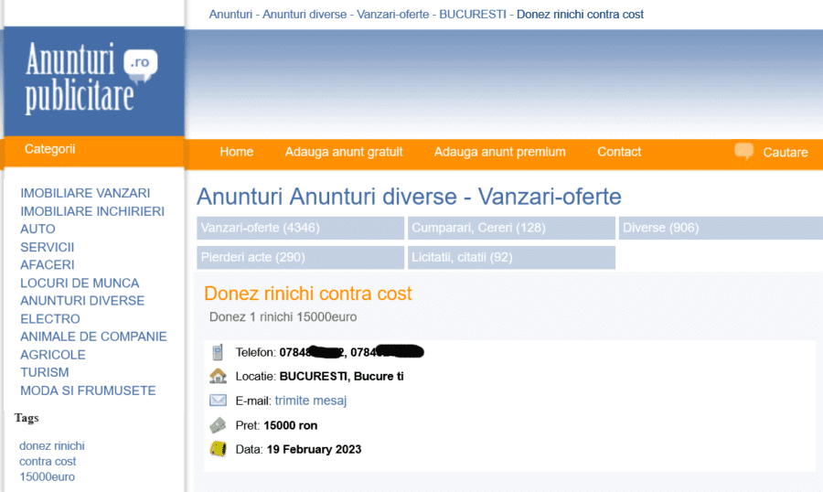The image size is (823, 492).
Task: Click Donez rinichi contra cost breadcrumb
Action: coord(580,15)
